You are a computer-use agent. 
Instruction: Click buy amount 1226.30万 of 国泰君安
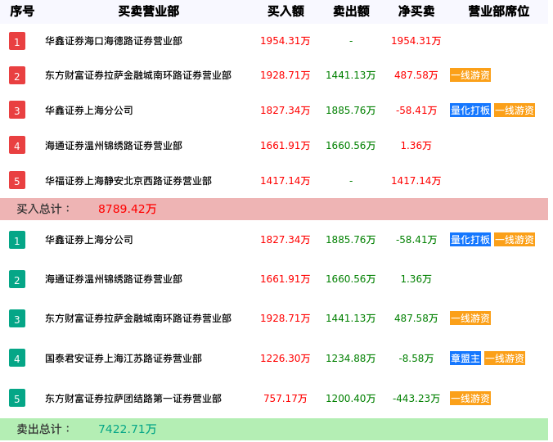pyautogui.click(x=285, y=359)
